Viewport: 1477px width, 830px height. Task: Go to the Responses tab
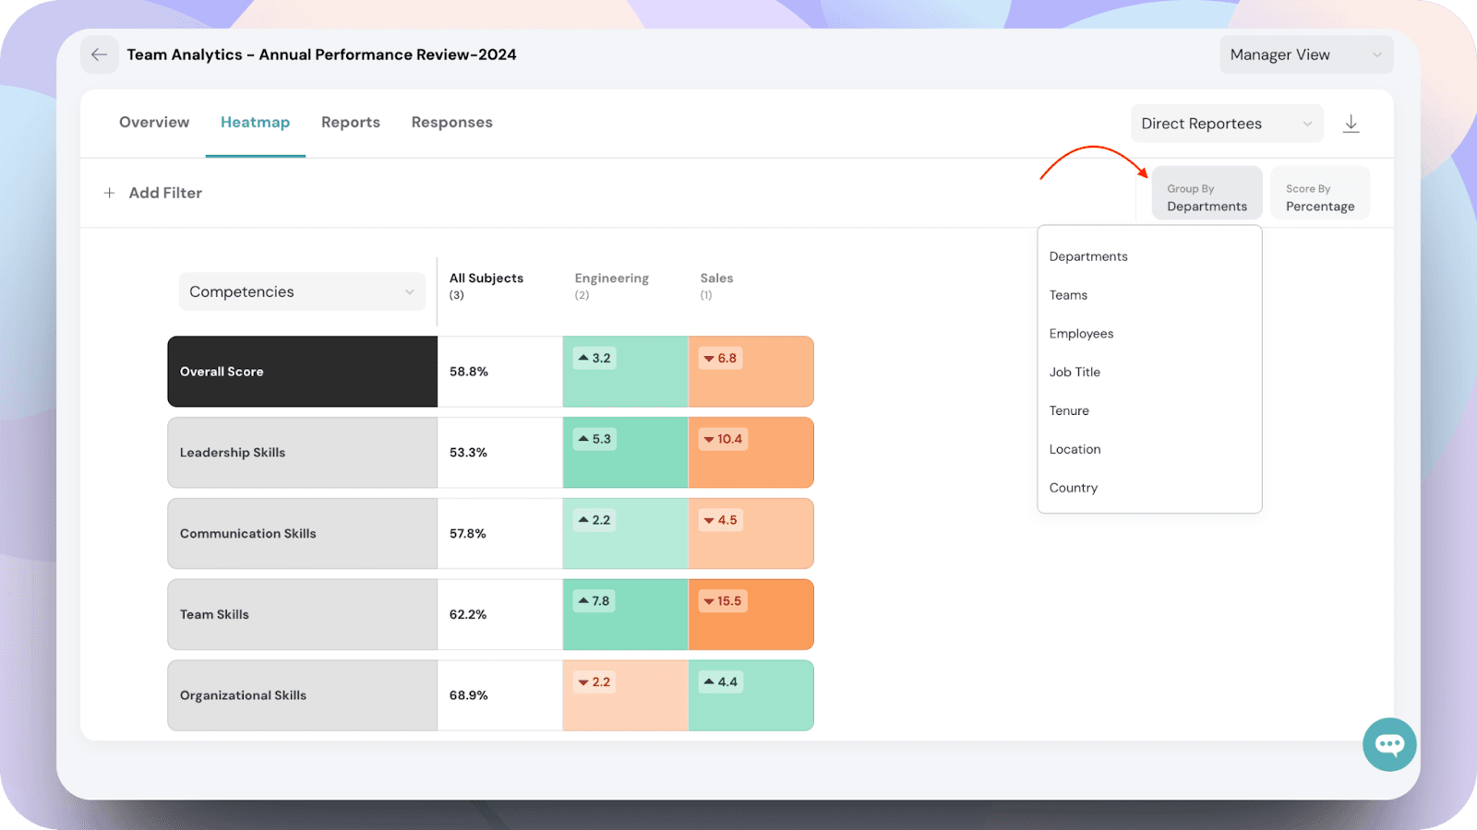point(451,123)
